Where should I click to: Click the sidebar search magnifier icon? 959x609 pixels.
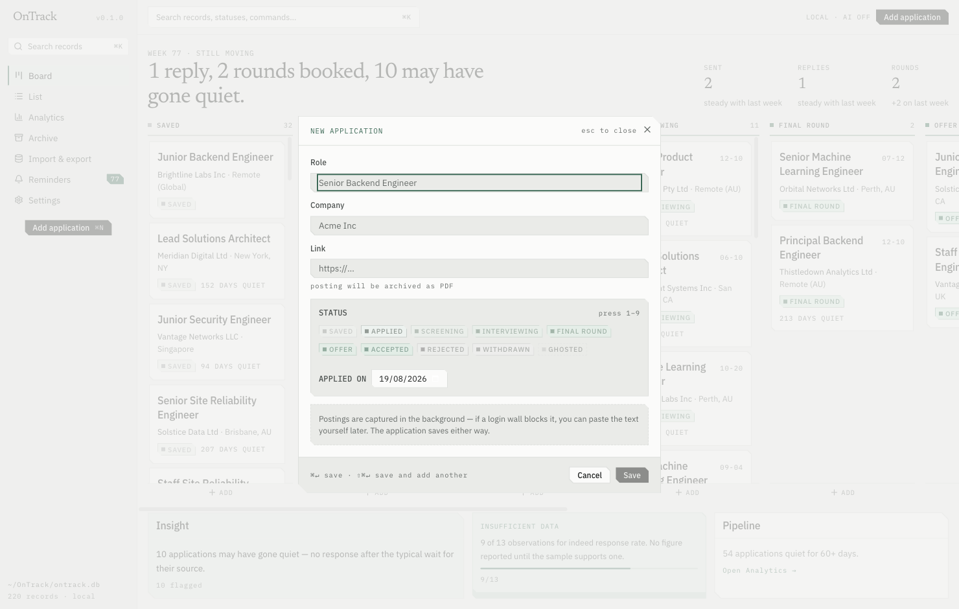pyautogui.click(x=18, y=47)
